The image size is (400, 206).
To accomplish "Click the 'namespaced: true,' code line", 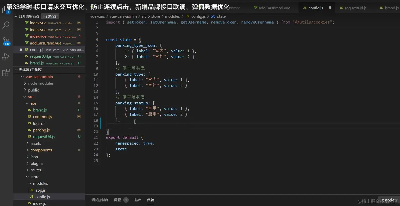I will click(x=135, y=143).
